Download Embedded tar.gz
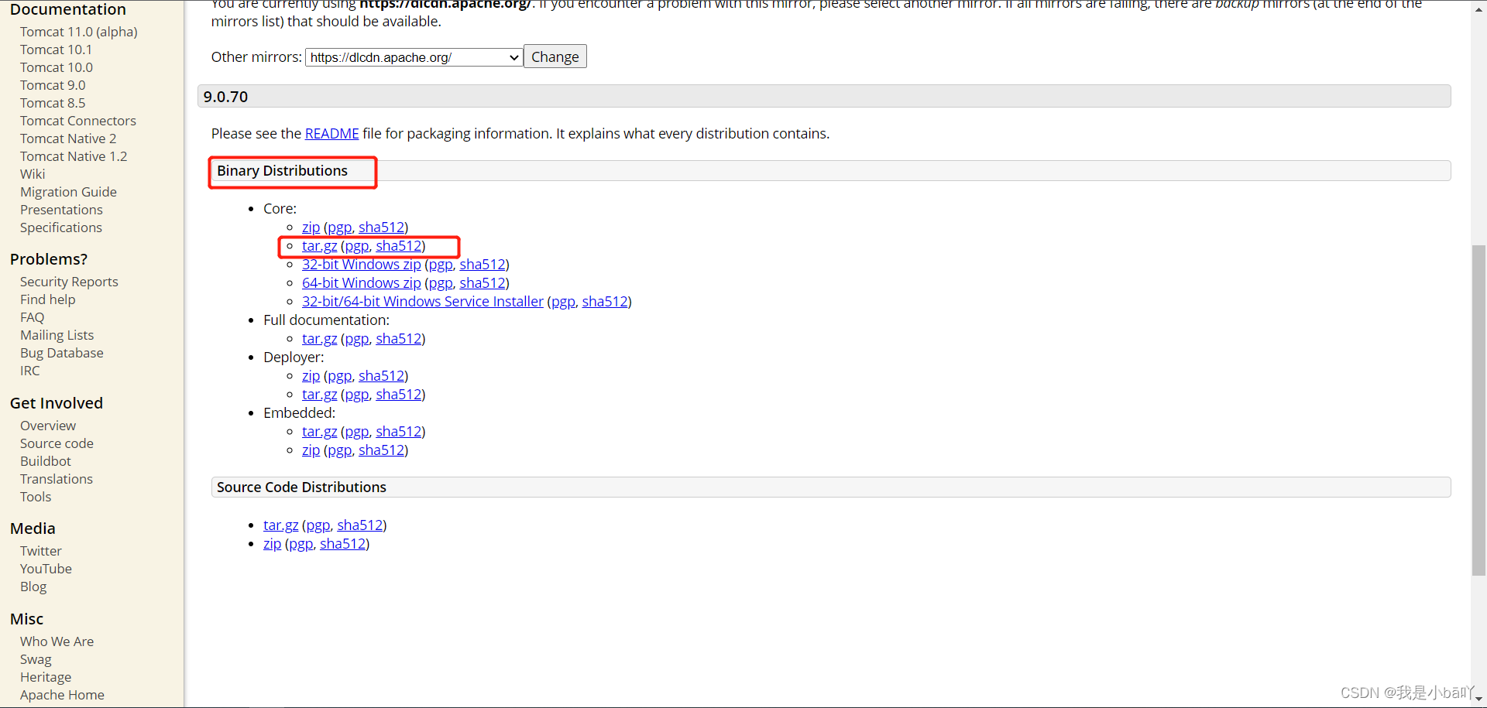The height and width of the screenshot is (708, 1487). pyautogui.click(x=319, y=432)
